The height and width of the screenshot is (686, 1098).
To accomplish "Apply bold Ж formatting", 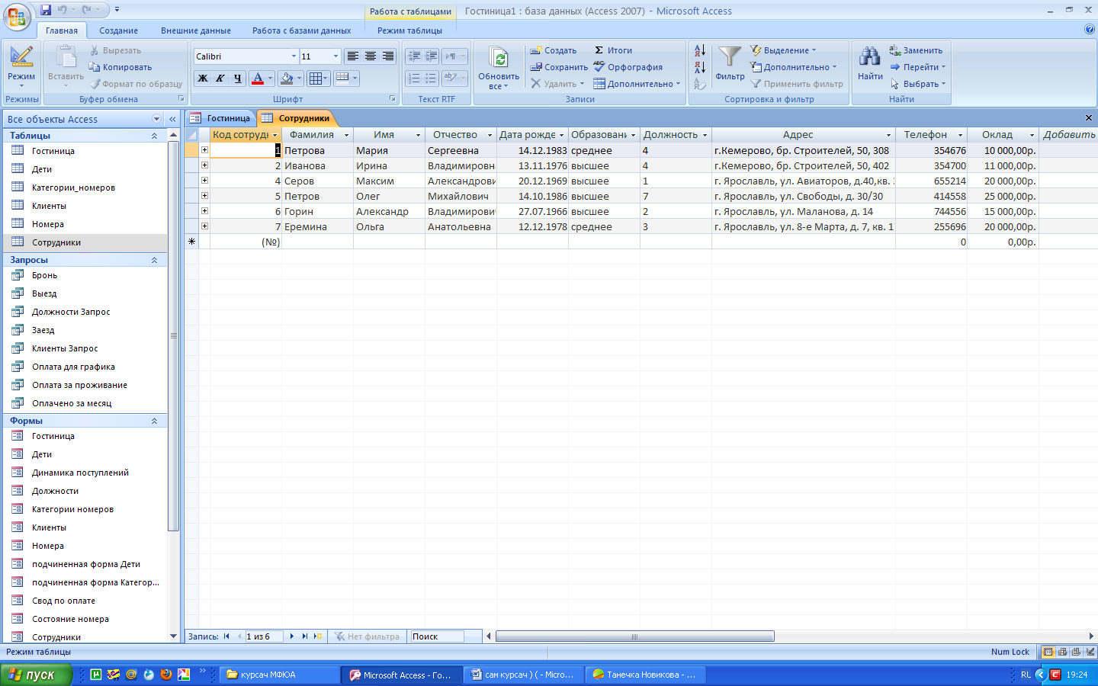I will click(202, 78).
